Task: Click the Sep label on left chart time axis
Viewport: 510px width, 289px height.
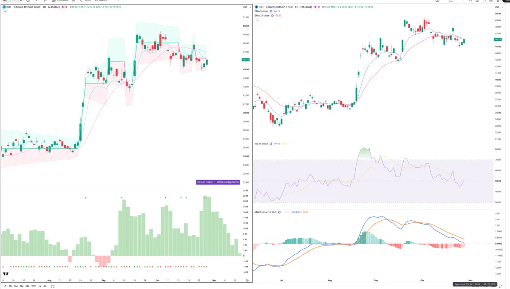Action: coord(103,281)
